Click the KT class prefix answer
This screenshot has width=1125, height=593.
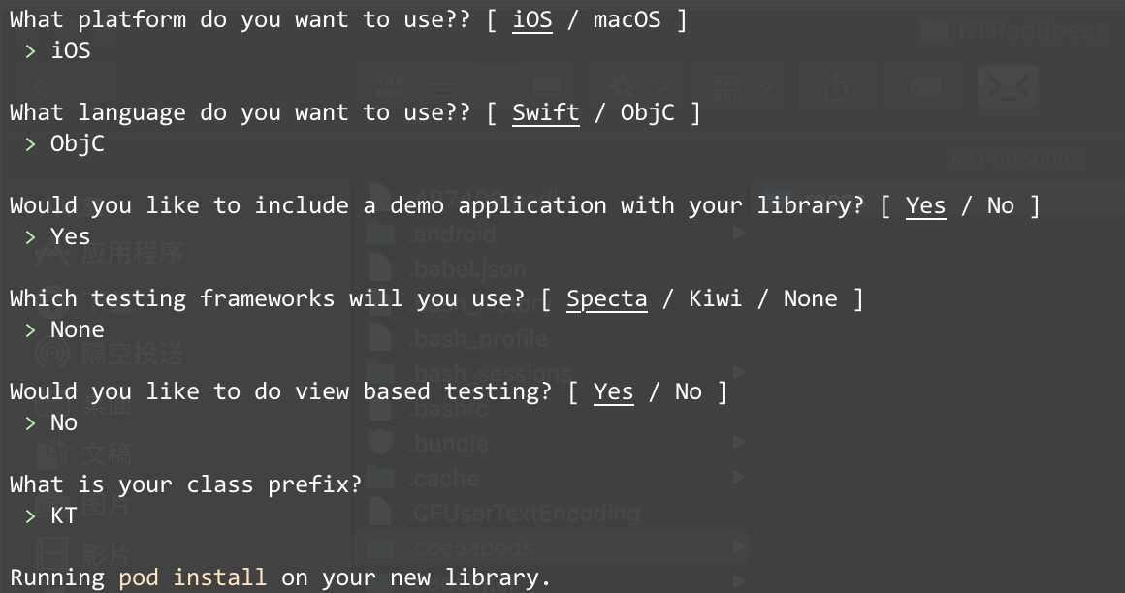coord(63,515)
